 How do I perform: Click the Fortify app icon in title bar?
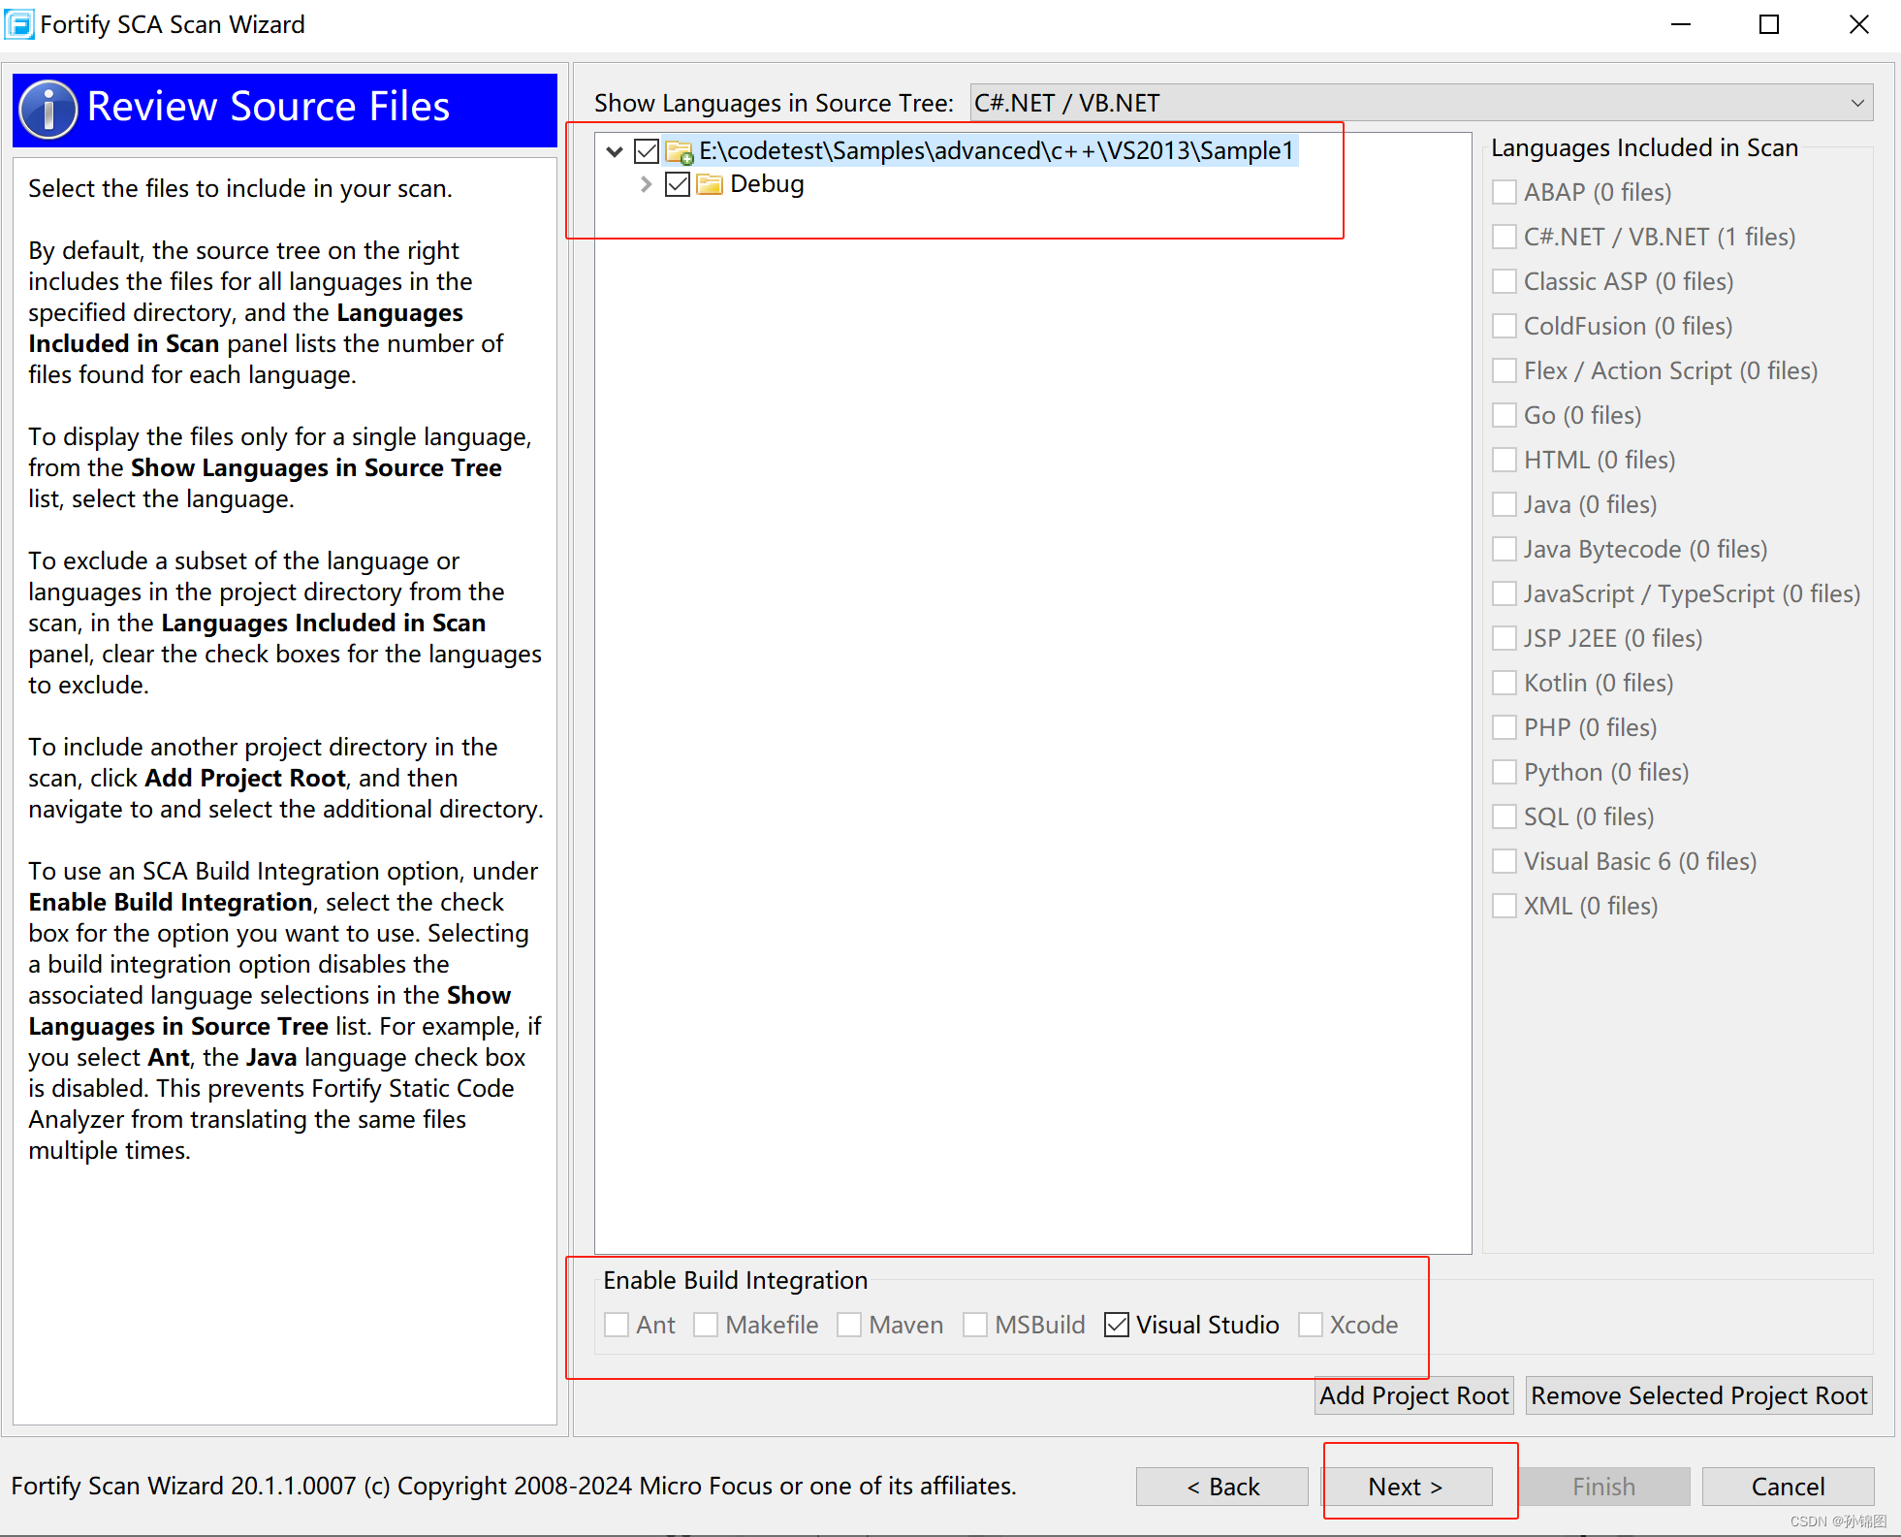tap(19, 23)
